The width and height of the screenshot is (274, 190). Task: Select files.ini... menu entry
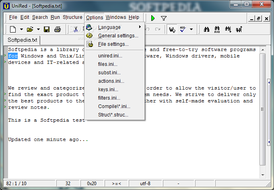(x=114, y=64)
